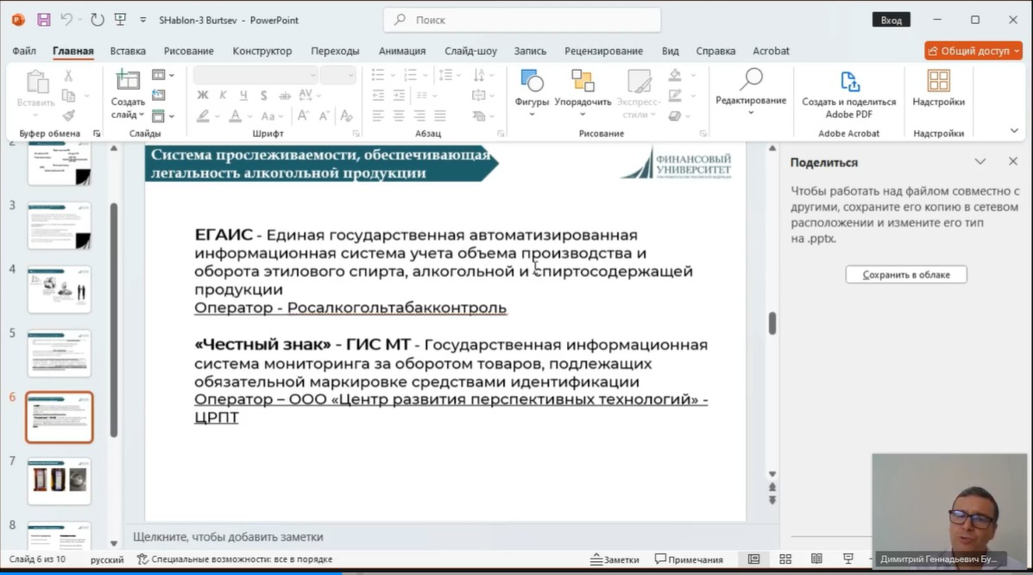Toggle text shadow S formatting
The width and height of the screenshot is (1033, 575).
coord(263,96)
